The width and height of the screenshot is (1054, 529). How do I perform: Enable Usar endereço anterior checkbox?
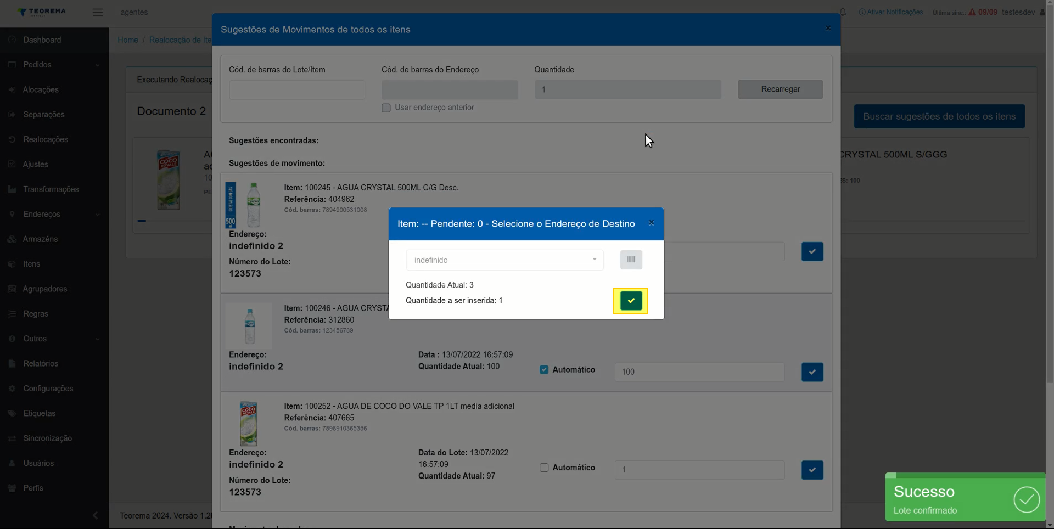pos(386,108)
